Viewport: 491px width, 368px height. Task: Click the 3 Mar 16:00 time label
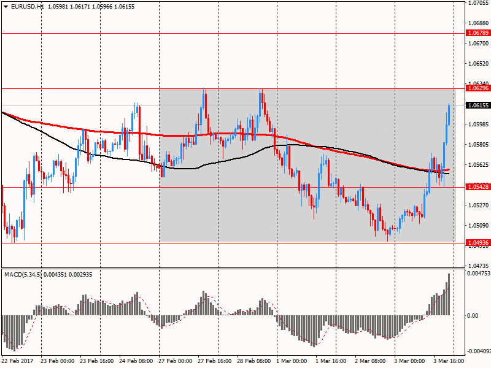click(x=449, y=361)
